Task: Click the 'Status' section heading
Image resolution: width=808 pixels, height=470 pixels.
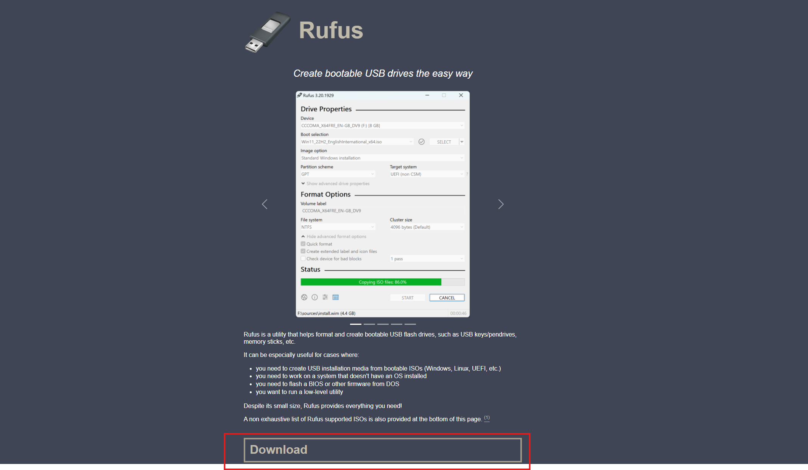Action: pos(310,269)
